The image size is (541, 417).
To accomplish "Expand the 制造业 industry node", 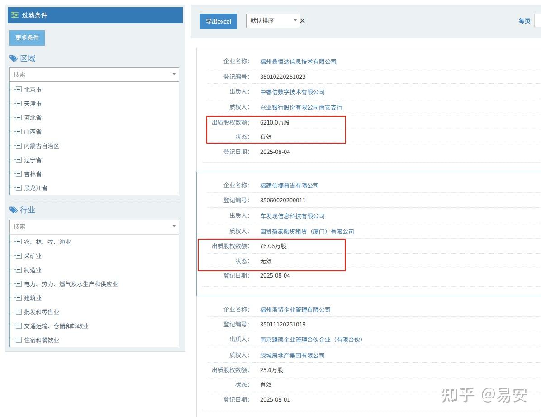I will 18,269.
